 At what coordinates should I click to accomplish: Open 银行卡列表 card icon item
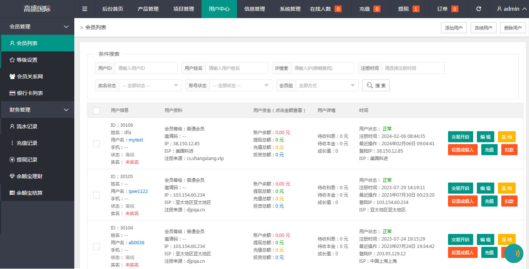(x=13, y=93)
